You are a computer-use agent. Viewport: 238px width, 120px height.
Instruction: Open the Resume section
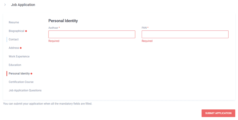point(14,22)
